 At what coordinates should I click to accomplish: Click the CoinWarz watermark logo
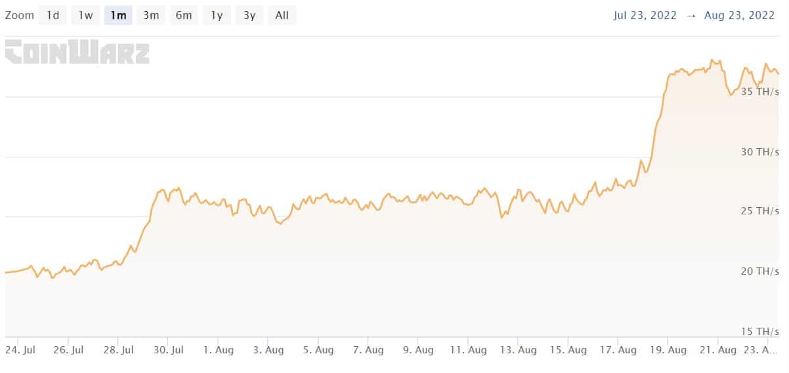(x=77, y=52)
